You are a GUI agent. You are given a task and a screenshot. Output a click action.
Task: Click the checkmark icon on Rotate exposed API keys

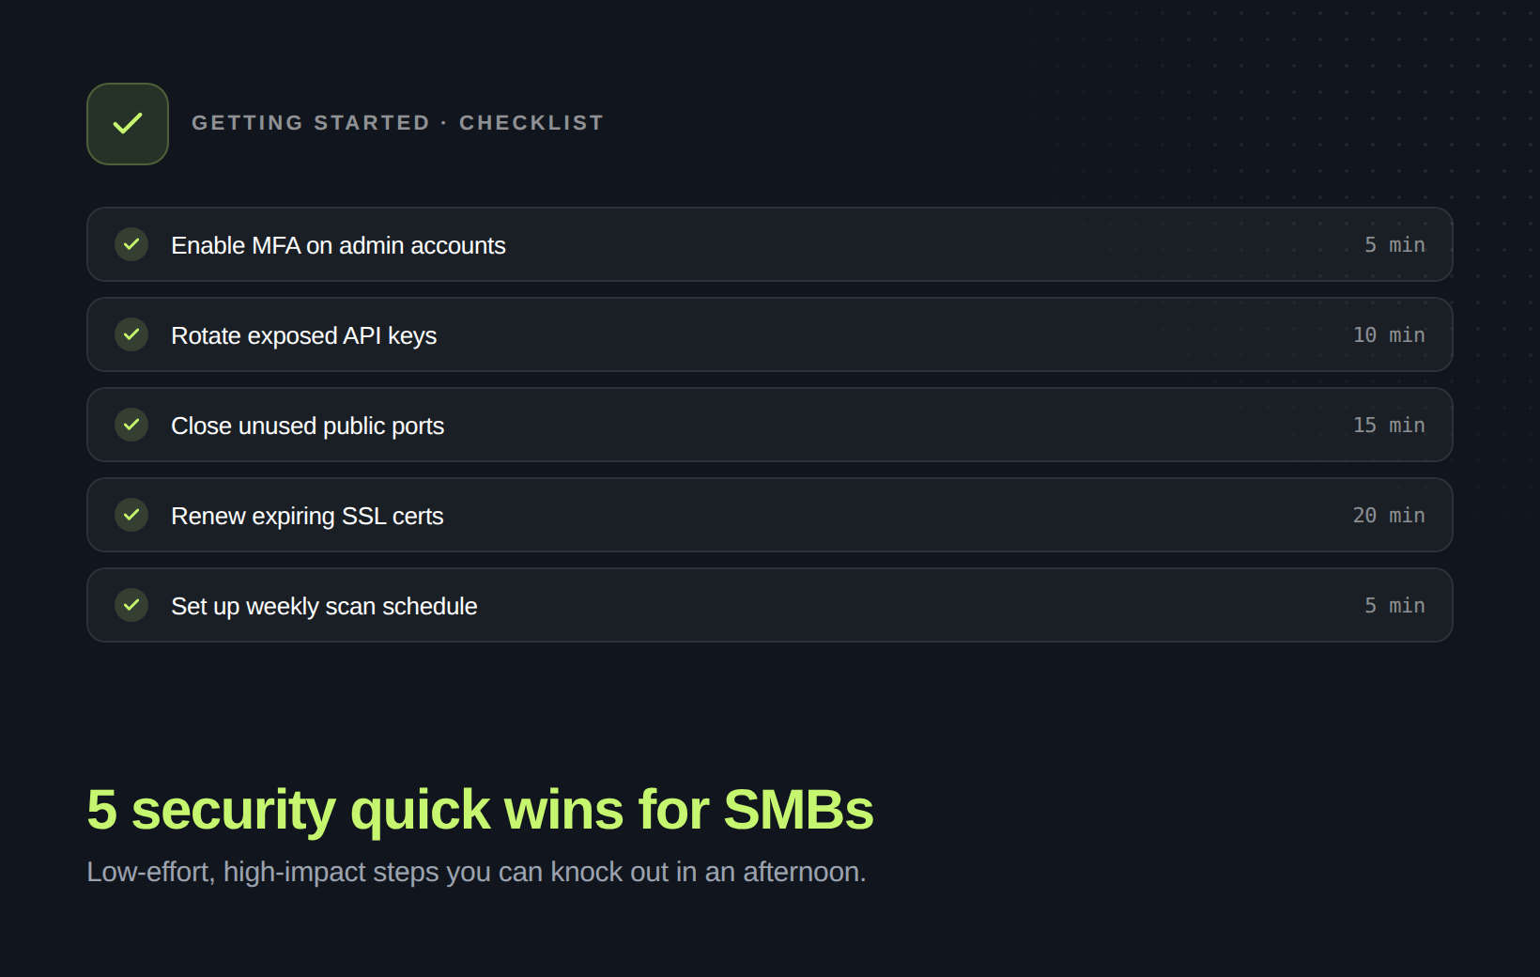131,334
